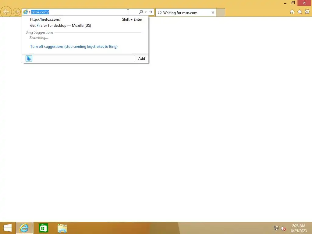The width and height of the screenshot is (312, 234).
Task: Click the Add search provider button
Action: 142,58
